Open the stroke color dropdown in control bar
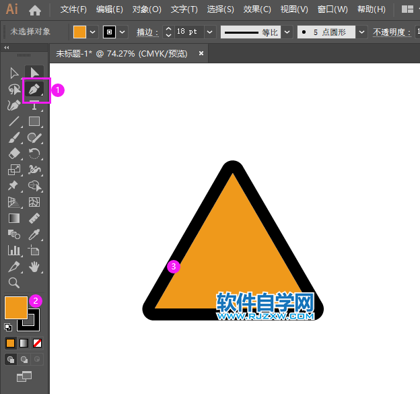The height and width of the screenshot is (394, 420). 122,32
